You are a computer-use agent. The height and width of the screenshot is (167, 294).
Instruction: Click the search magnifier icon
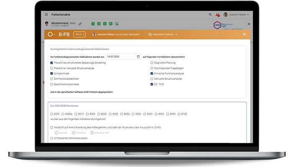point(210,14)
